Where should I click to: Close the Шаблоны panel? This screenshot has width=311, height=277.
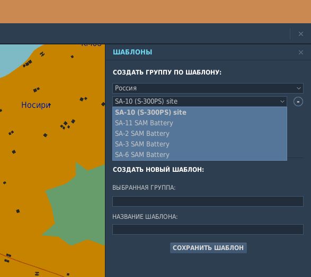pos(301,52)
